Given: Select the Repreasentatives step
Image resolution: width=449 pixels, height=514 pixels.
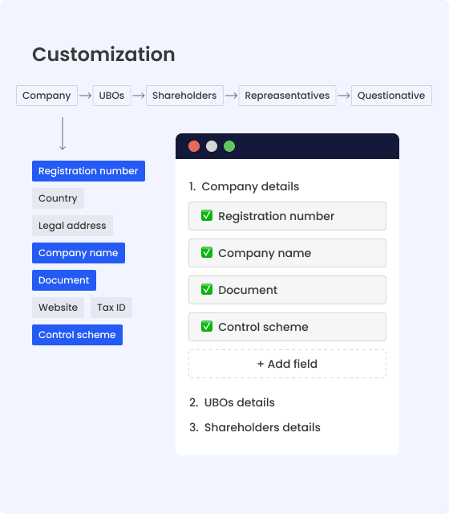Looking at the screenshot, I should 287,96.
